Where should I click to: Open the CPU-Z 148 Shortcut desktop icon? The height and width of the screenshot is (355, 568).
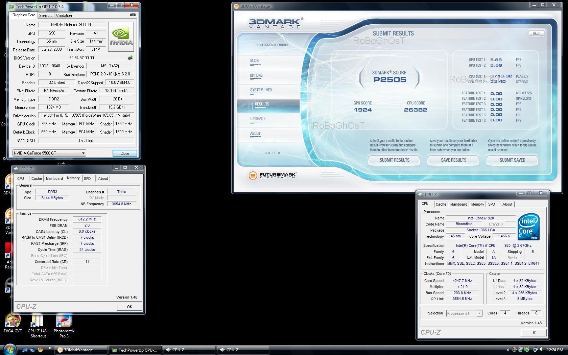coord(38,326)
